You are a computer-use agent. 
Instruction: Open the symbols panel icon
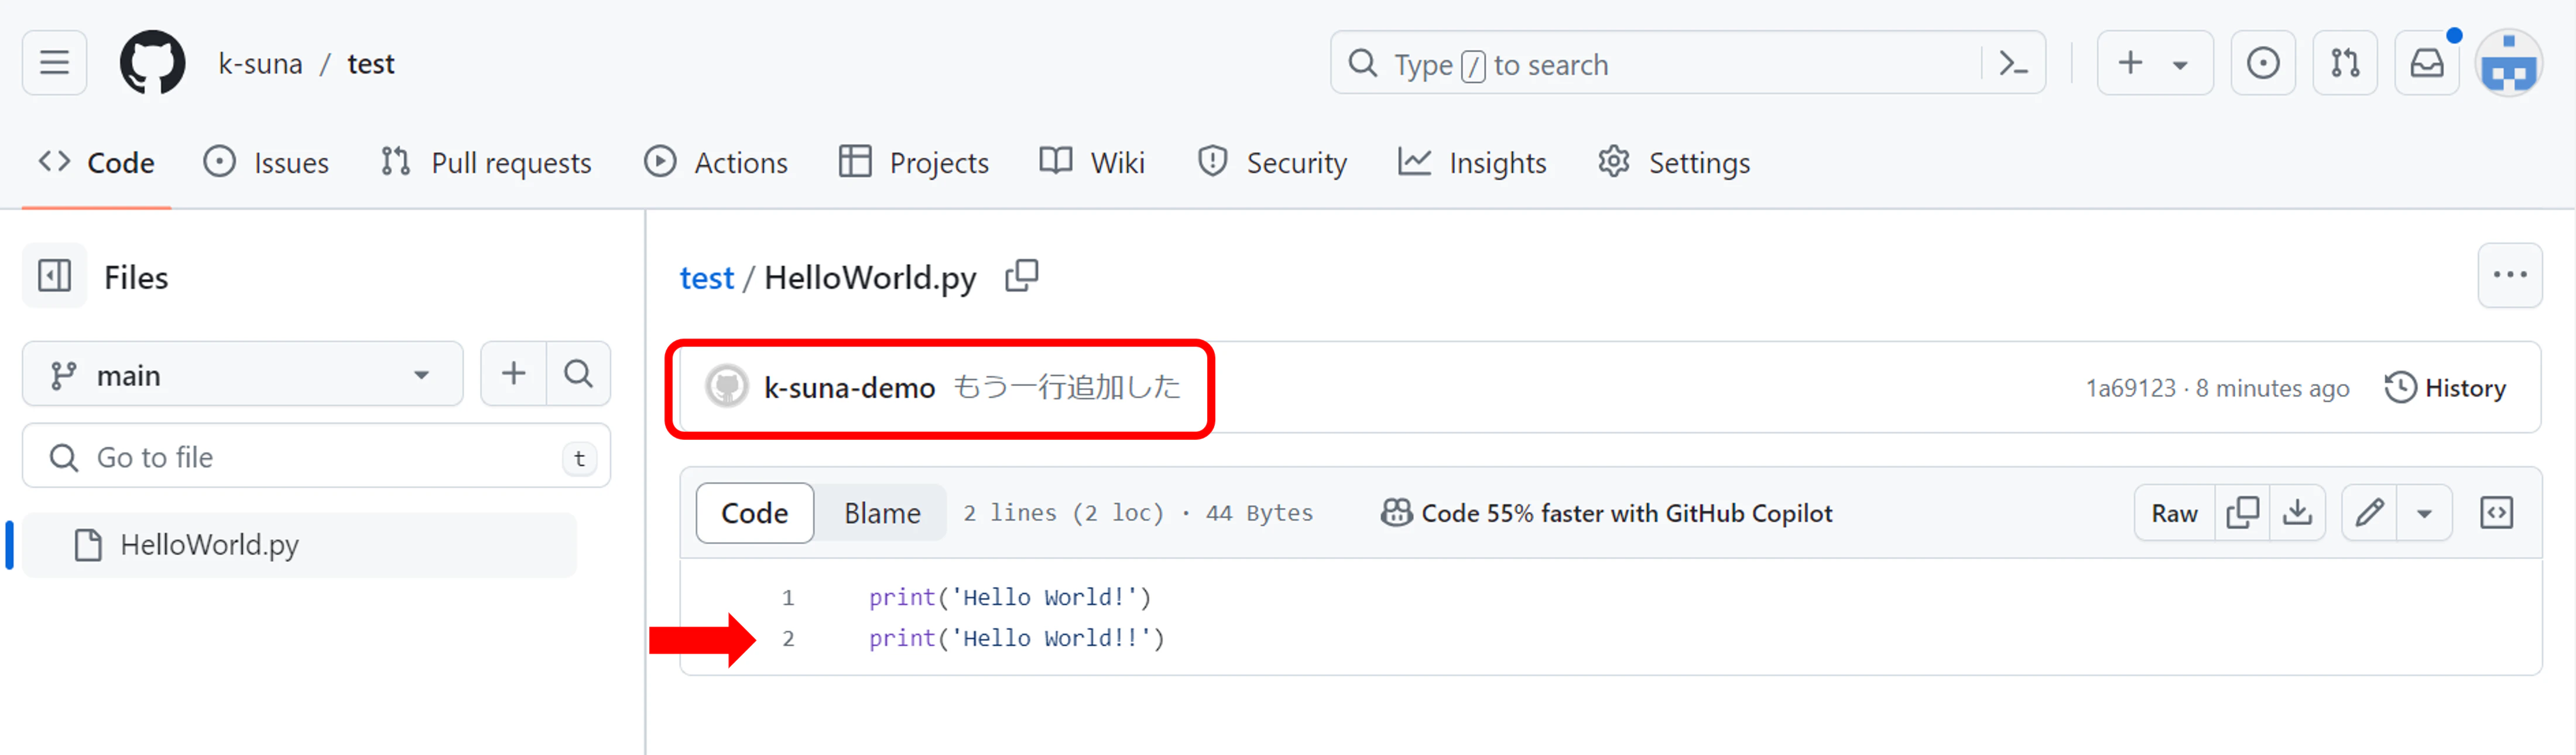point(2496,513)
